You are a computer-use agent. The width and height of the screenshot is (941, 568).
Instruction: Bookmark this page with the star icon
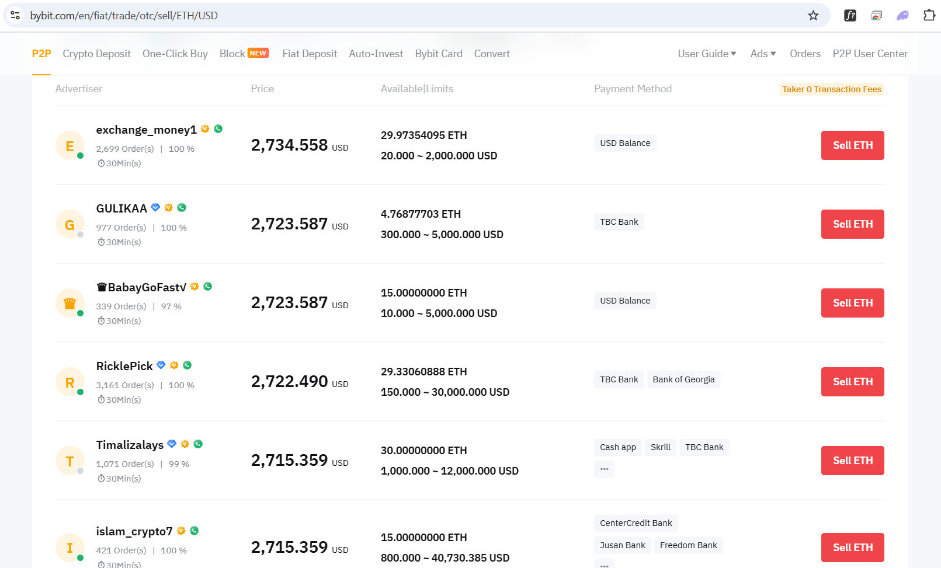click(813, 16)
